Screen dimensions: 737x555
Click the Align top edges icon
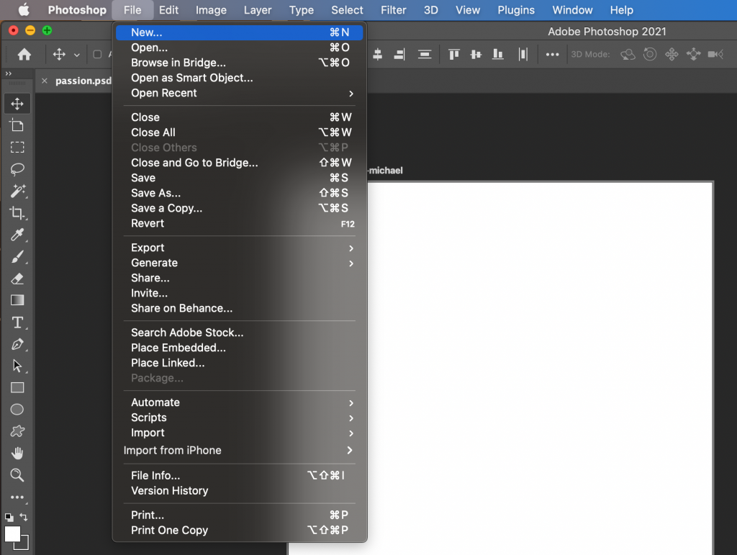454,55
